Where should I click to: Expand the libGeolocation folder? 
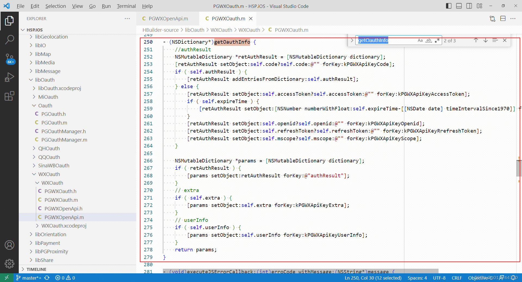click(x=31, y=37)
